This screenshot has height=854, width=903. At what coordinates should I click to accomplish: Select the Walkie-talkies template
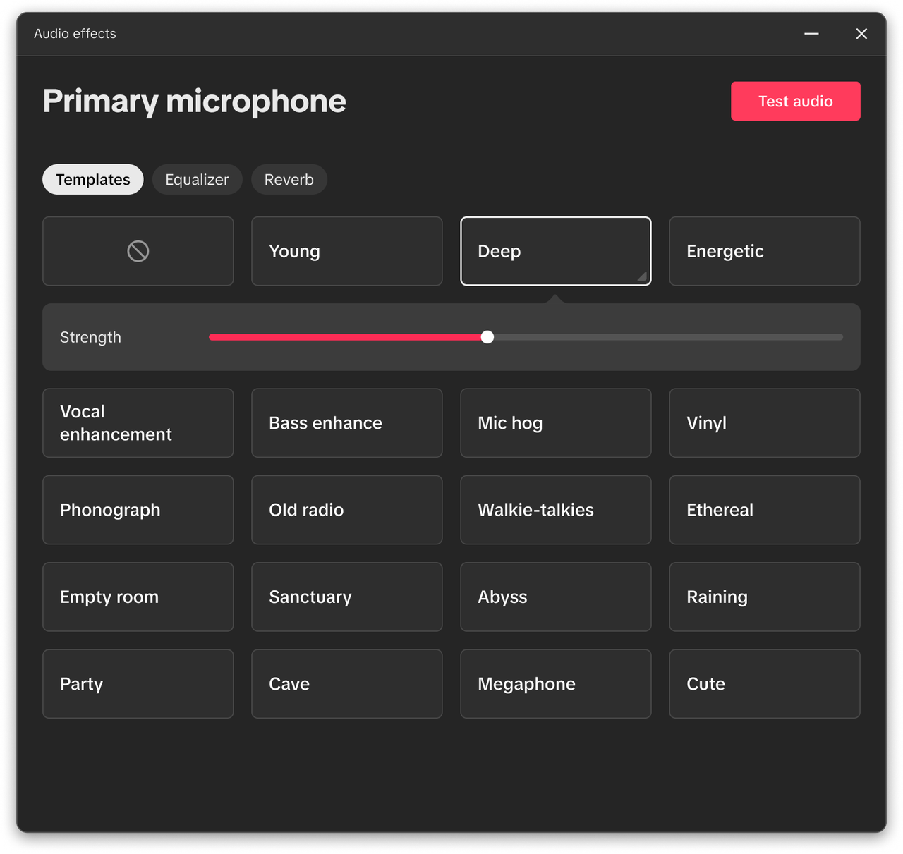point(555,510)
